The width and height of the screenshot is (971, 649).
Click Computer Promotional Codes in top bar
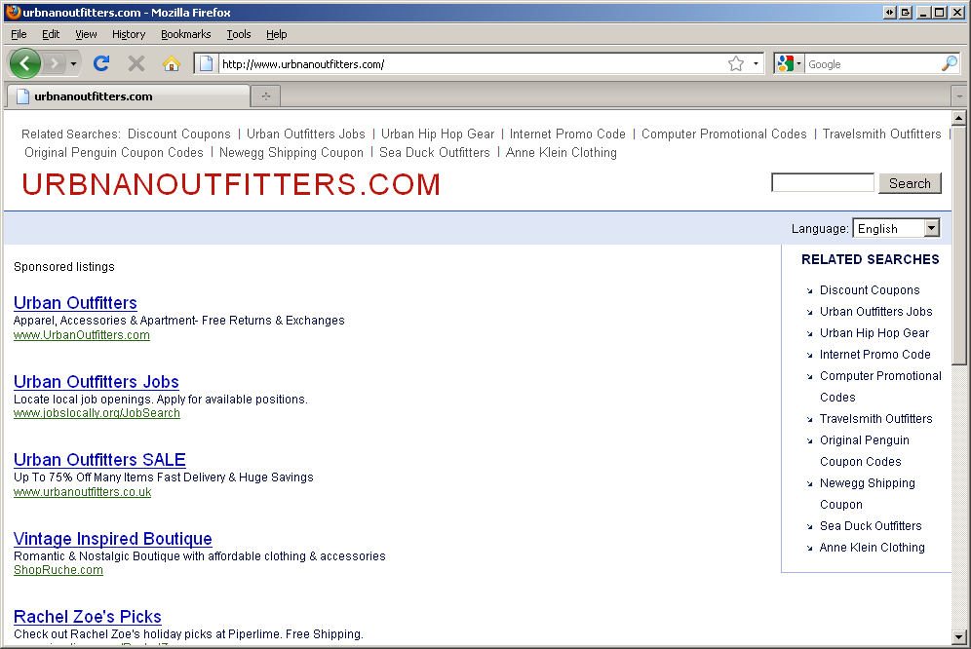click(724, 134)
